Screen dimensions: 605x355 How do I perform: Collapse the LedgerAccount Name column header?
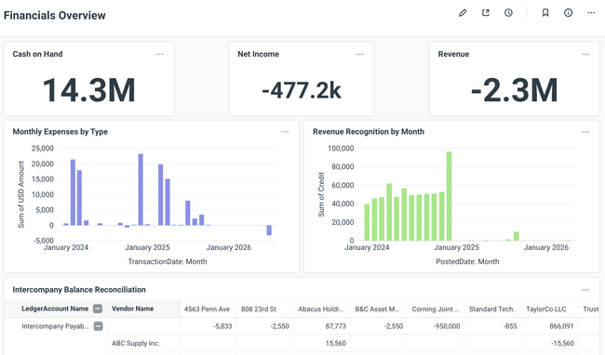tap(98, 309)
